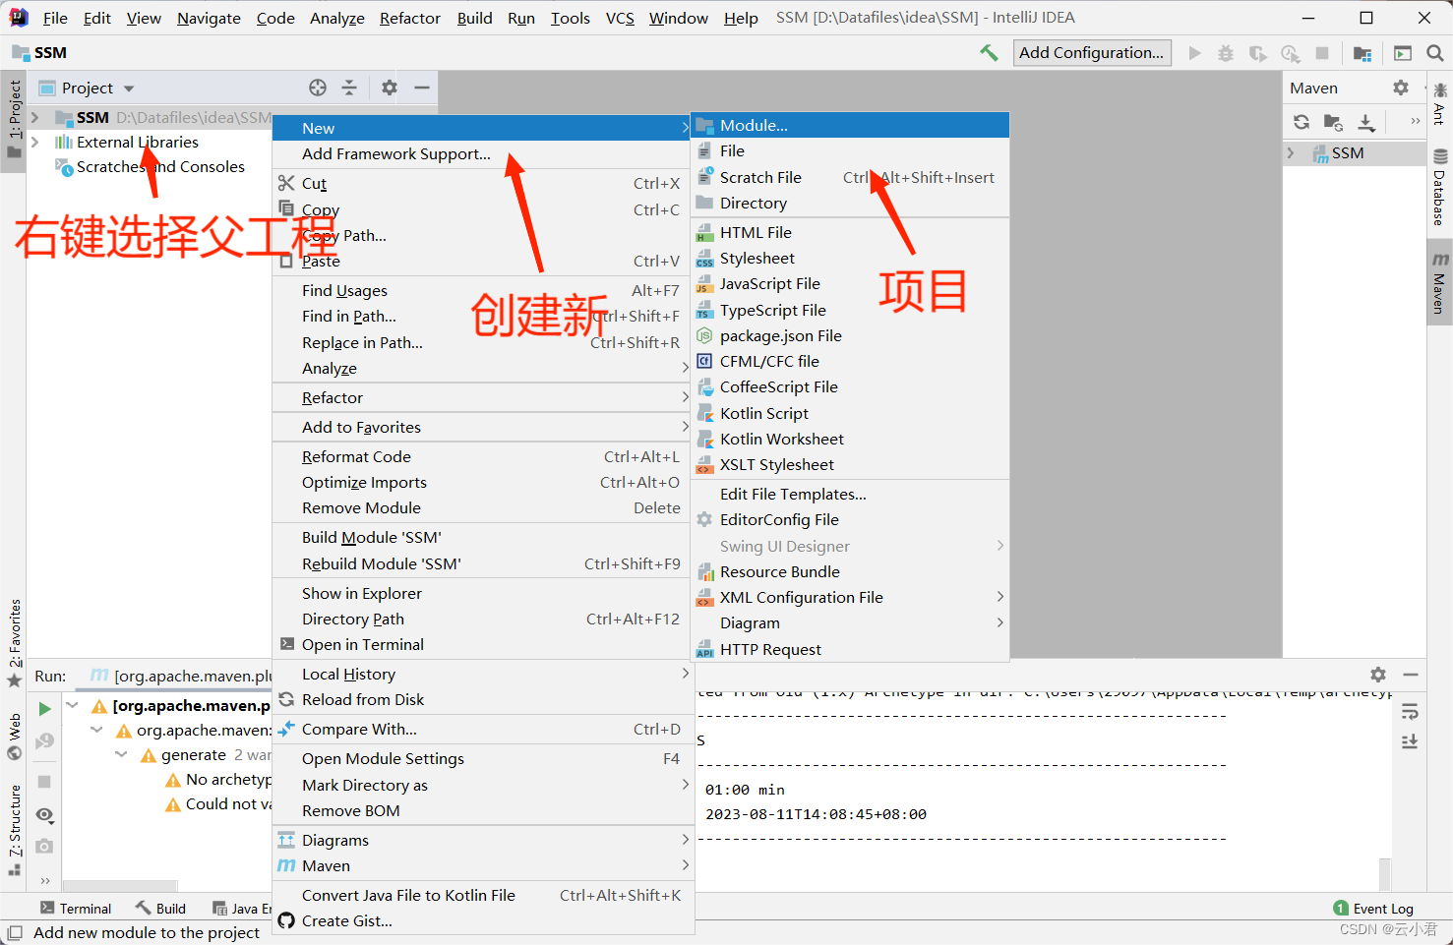1453x945 pixels.
Task: Collapse the org.apache.maven.plugins run node
Action: [x=72, y=705]
